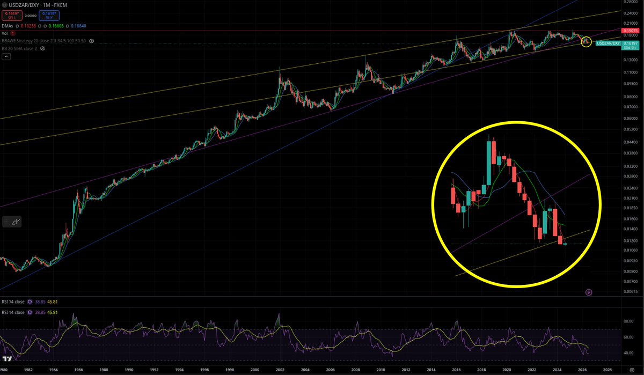
Task: Click the red SELL 0.16197 button
Action: (11, 16)
